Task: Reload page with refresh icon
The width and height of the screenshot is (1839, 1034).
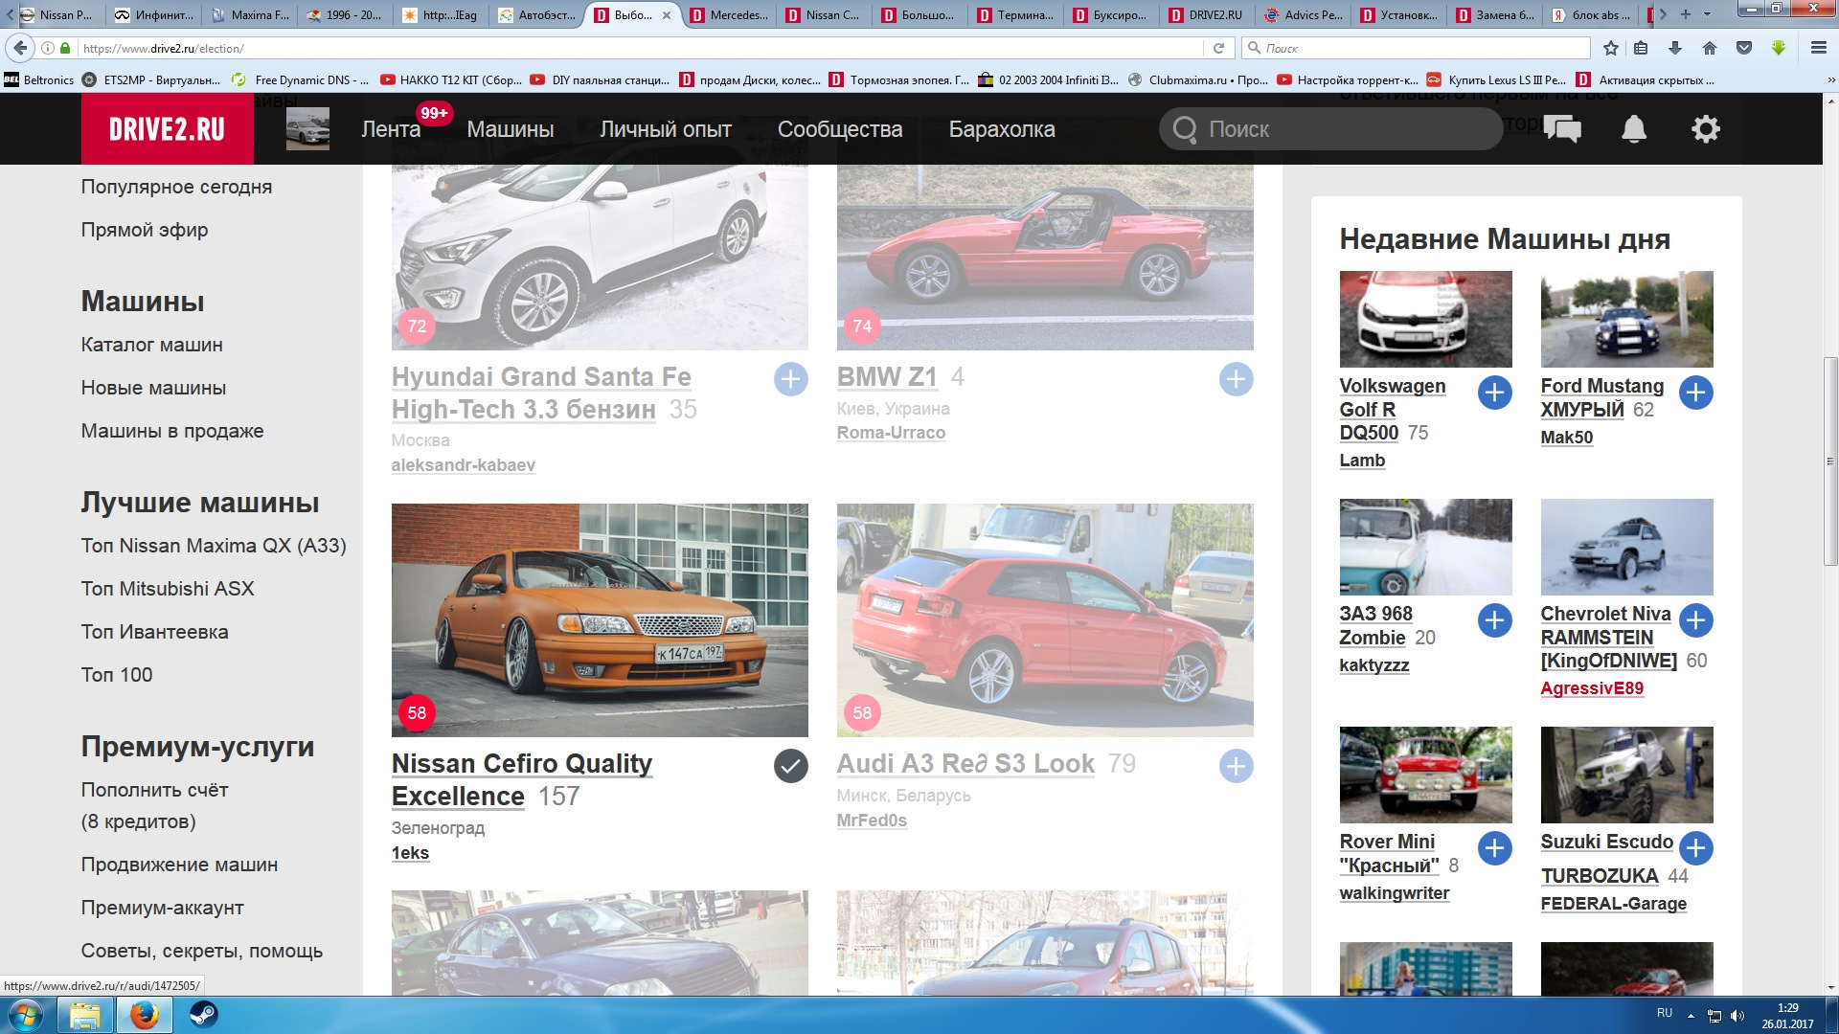Action: pos(1218,48)
